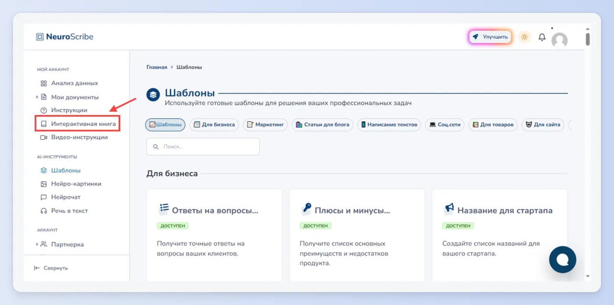The image size is (614, 305).
Task: Click the Мои документы document icon
Action: [x=43, y=97]
